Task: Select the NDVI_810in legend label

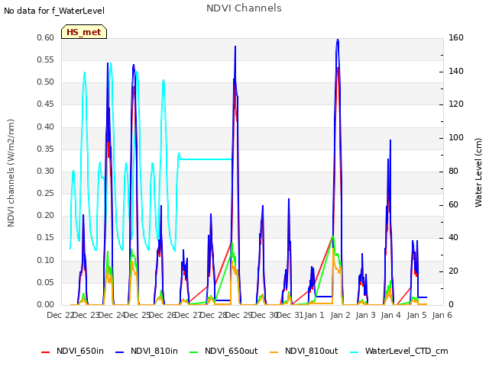Action: point(154,351)
